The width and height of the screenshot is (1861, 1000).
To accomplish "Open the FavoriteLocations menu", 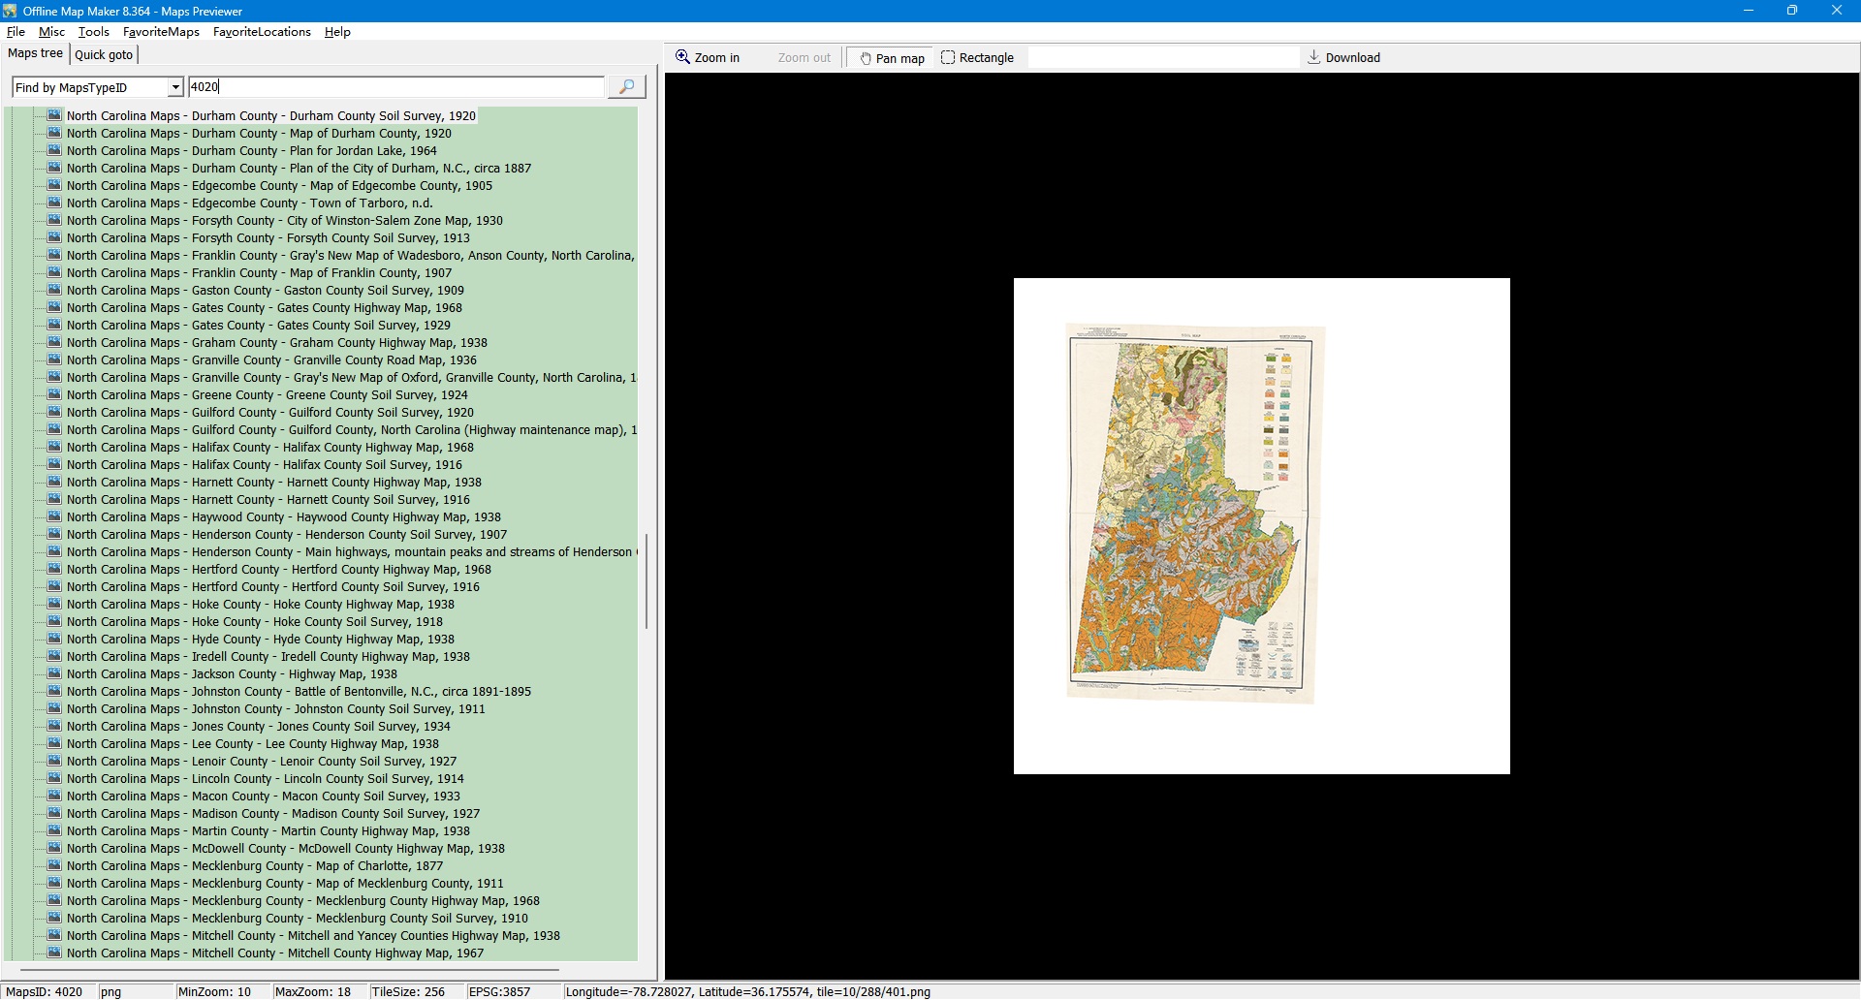I will pyautogui.click(x=262, y=32).
